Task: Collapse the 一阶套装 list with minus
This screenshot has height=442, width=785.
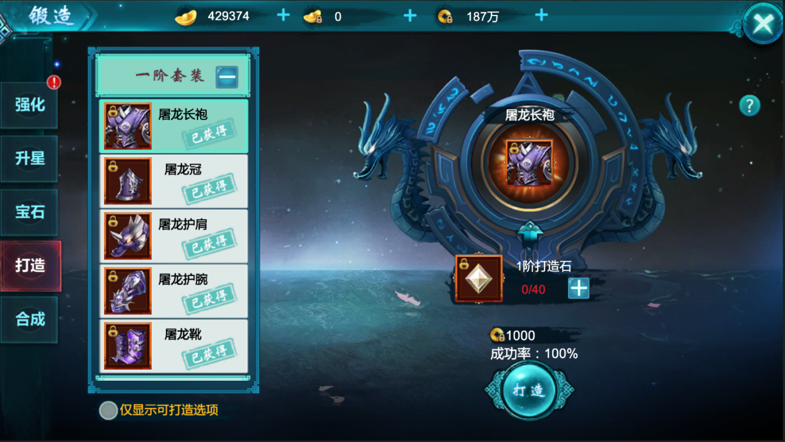Action: (227, 77)
